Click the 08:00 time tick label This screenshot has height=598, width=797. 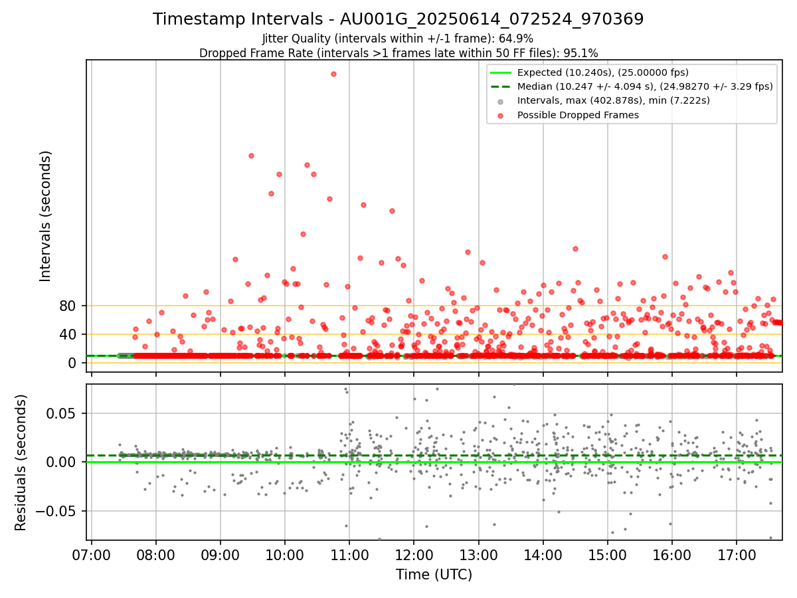[x=156, y=553]
